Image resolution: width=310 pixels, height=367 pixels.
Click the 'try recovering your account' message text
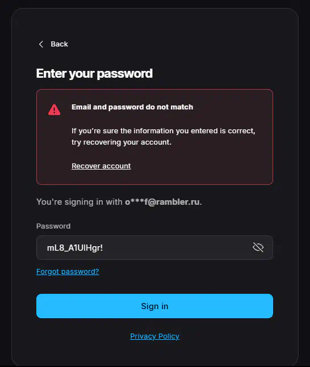(122, 142)
